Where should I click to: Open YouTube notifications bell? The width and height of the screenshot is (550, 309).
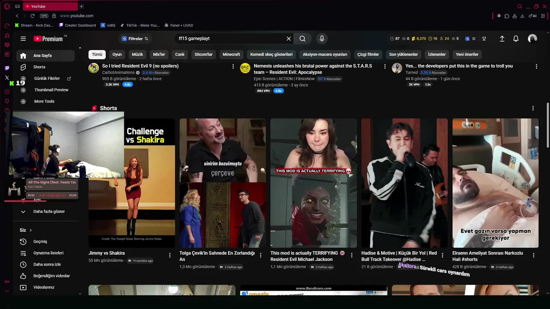click(x=516, y=39)
